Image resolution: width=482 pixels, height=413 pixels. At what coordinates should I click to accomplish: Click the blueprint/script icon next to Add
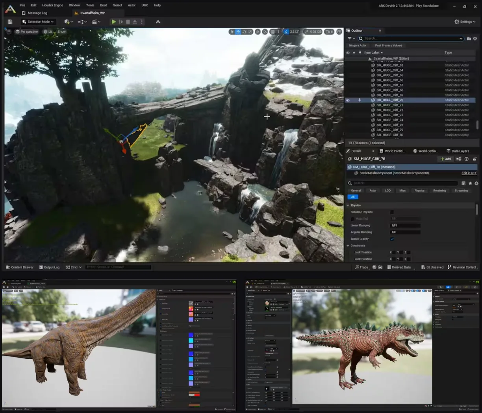(458, 159)
